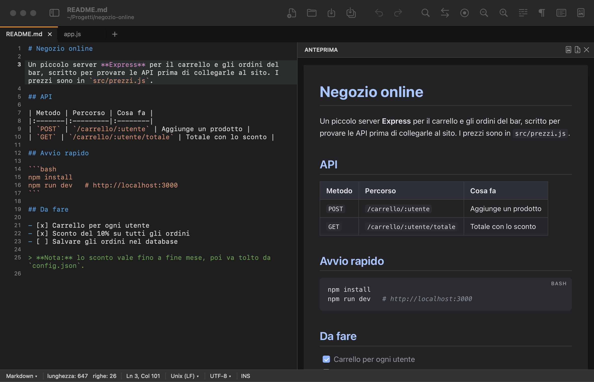Toggle the 'Carrello per ogni utente' checkbox

point(326,359)
